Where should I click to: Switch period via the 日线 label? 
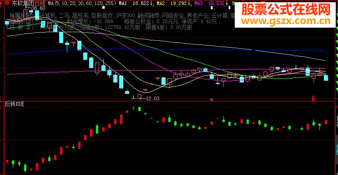[40, 3]
